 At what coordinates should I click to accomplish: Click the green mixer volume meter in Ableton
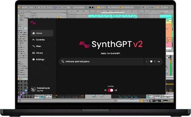[x=171, y=66]
